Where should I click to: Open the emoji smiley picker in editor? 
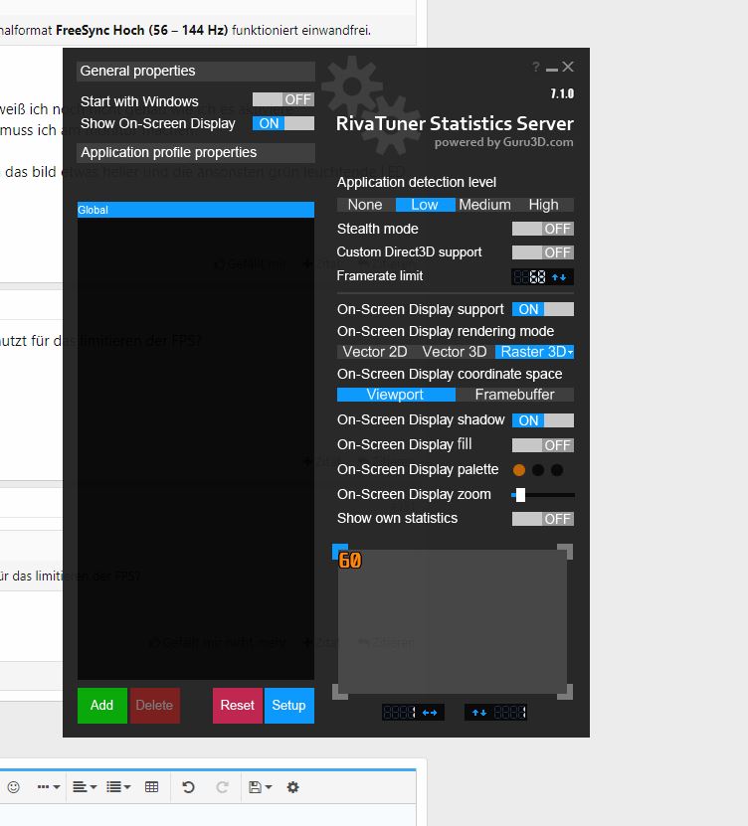tap(14, 787)
